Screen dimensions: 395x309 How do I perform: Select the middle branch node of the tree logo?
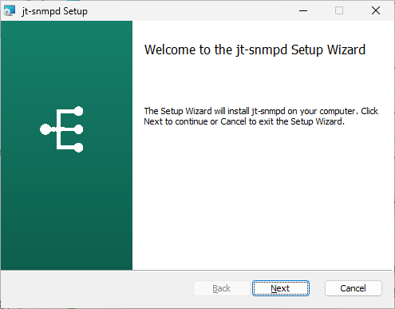pyautogui.click(x=78, y=129)
